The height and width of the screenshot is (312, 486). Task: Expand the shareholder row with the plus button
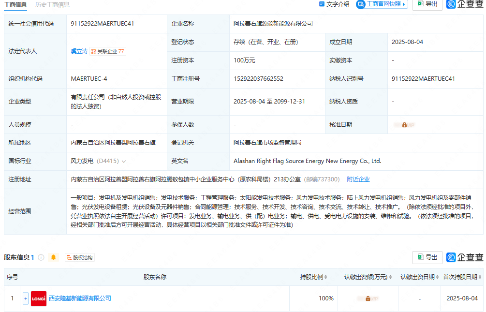[x=25, y=298]
